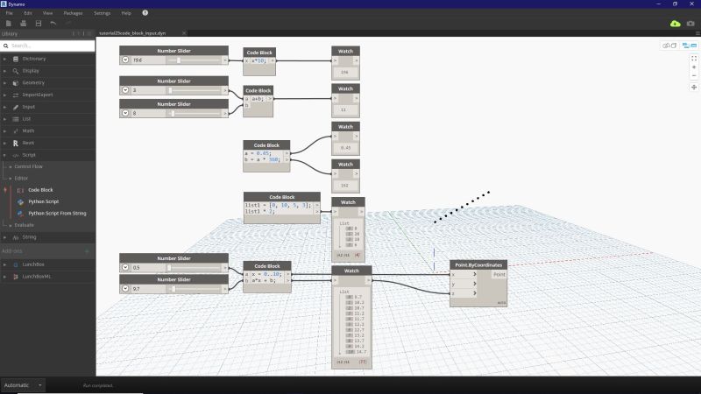
Task: Click the Revit category R icon
Action: [16, 143]
